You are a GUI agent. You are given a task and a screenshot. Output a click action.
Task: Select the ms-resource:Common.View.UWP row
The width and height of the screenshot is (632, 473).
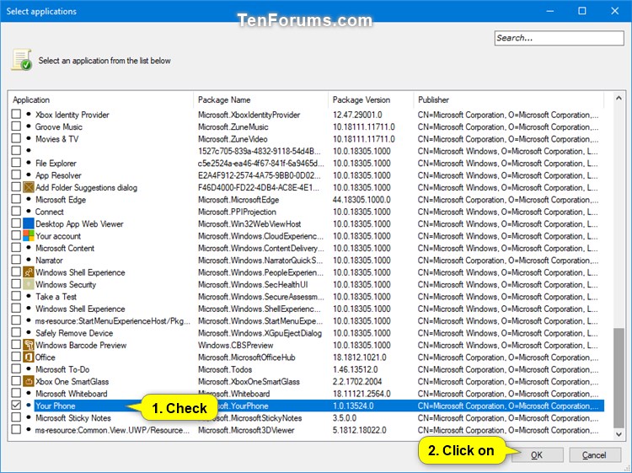coord(307,430)
